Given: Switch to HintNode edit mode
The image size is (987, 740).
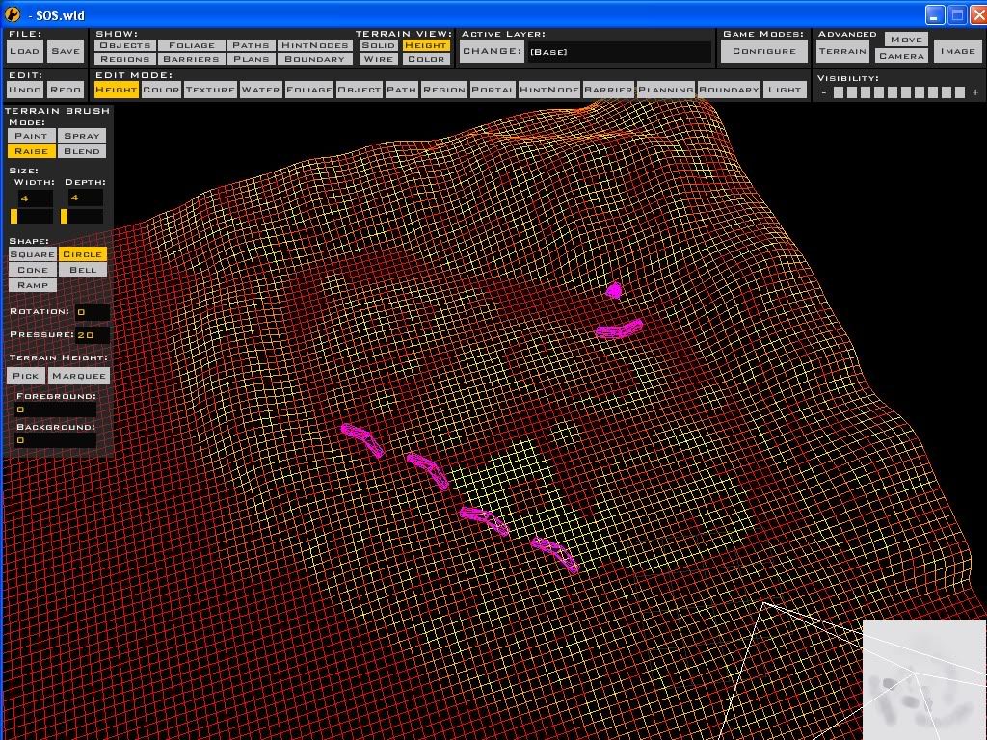Looking at the screenshot, I should tap(548, 90).
